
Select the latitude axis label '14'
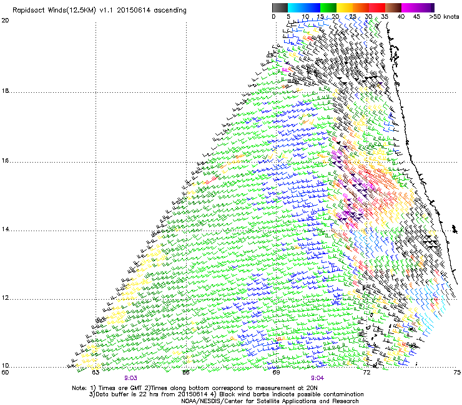tap(5, 229)
